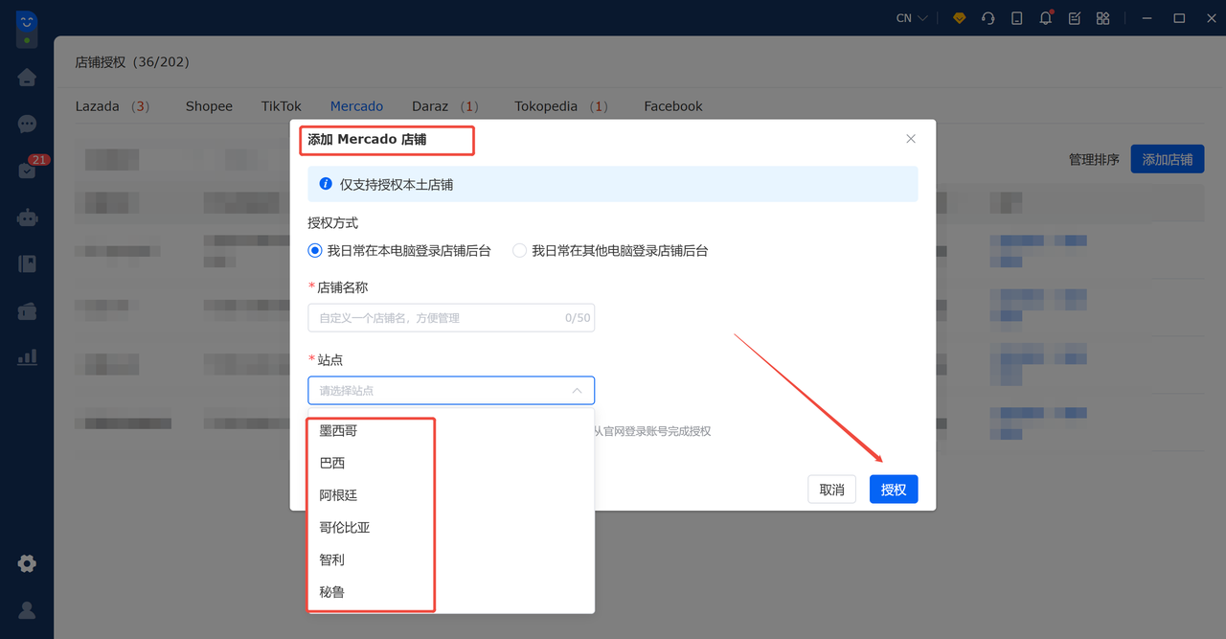Switch to the Daraz tab
Viewport: 1226px width, 639px height.
pyautogui.click(x=445, y=106)
